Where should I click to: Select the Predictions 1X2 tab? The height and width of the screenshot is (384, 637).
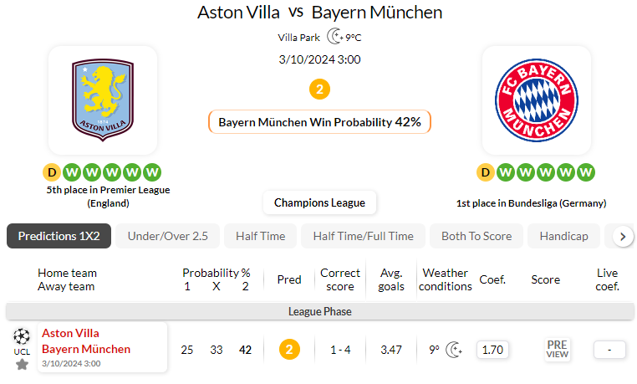coord(59,236)
